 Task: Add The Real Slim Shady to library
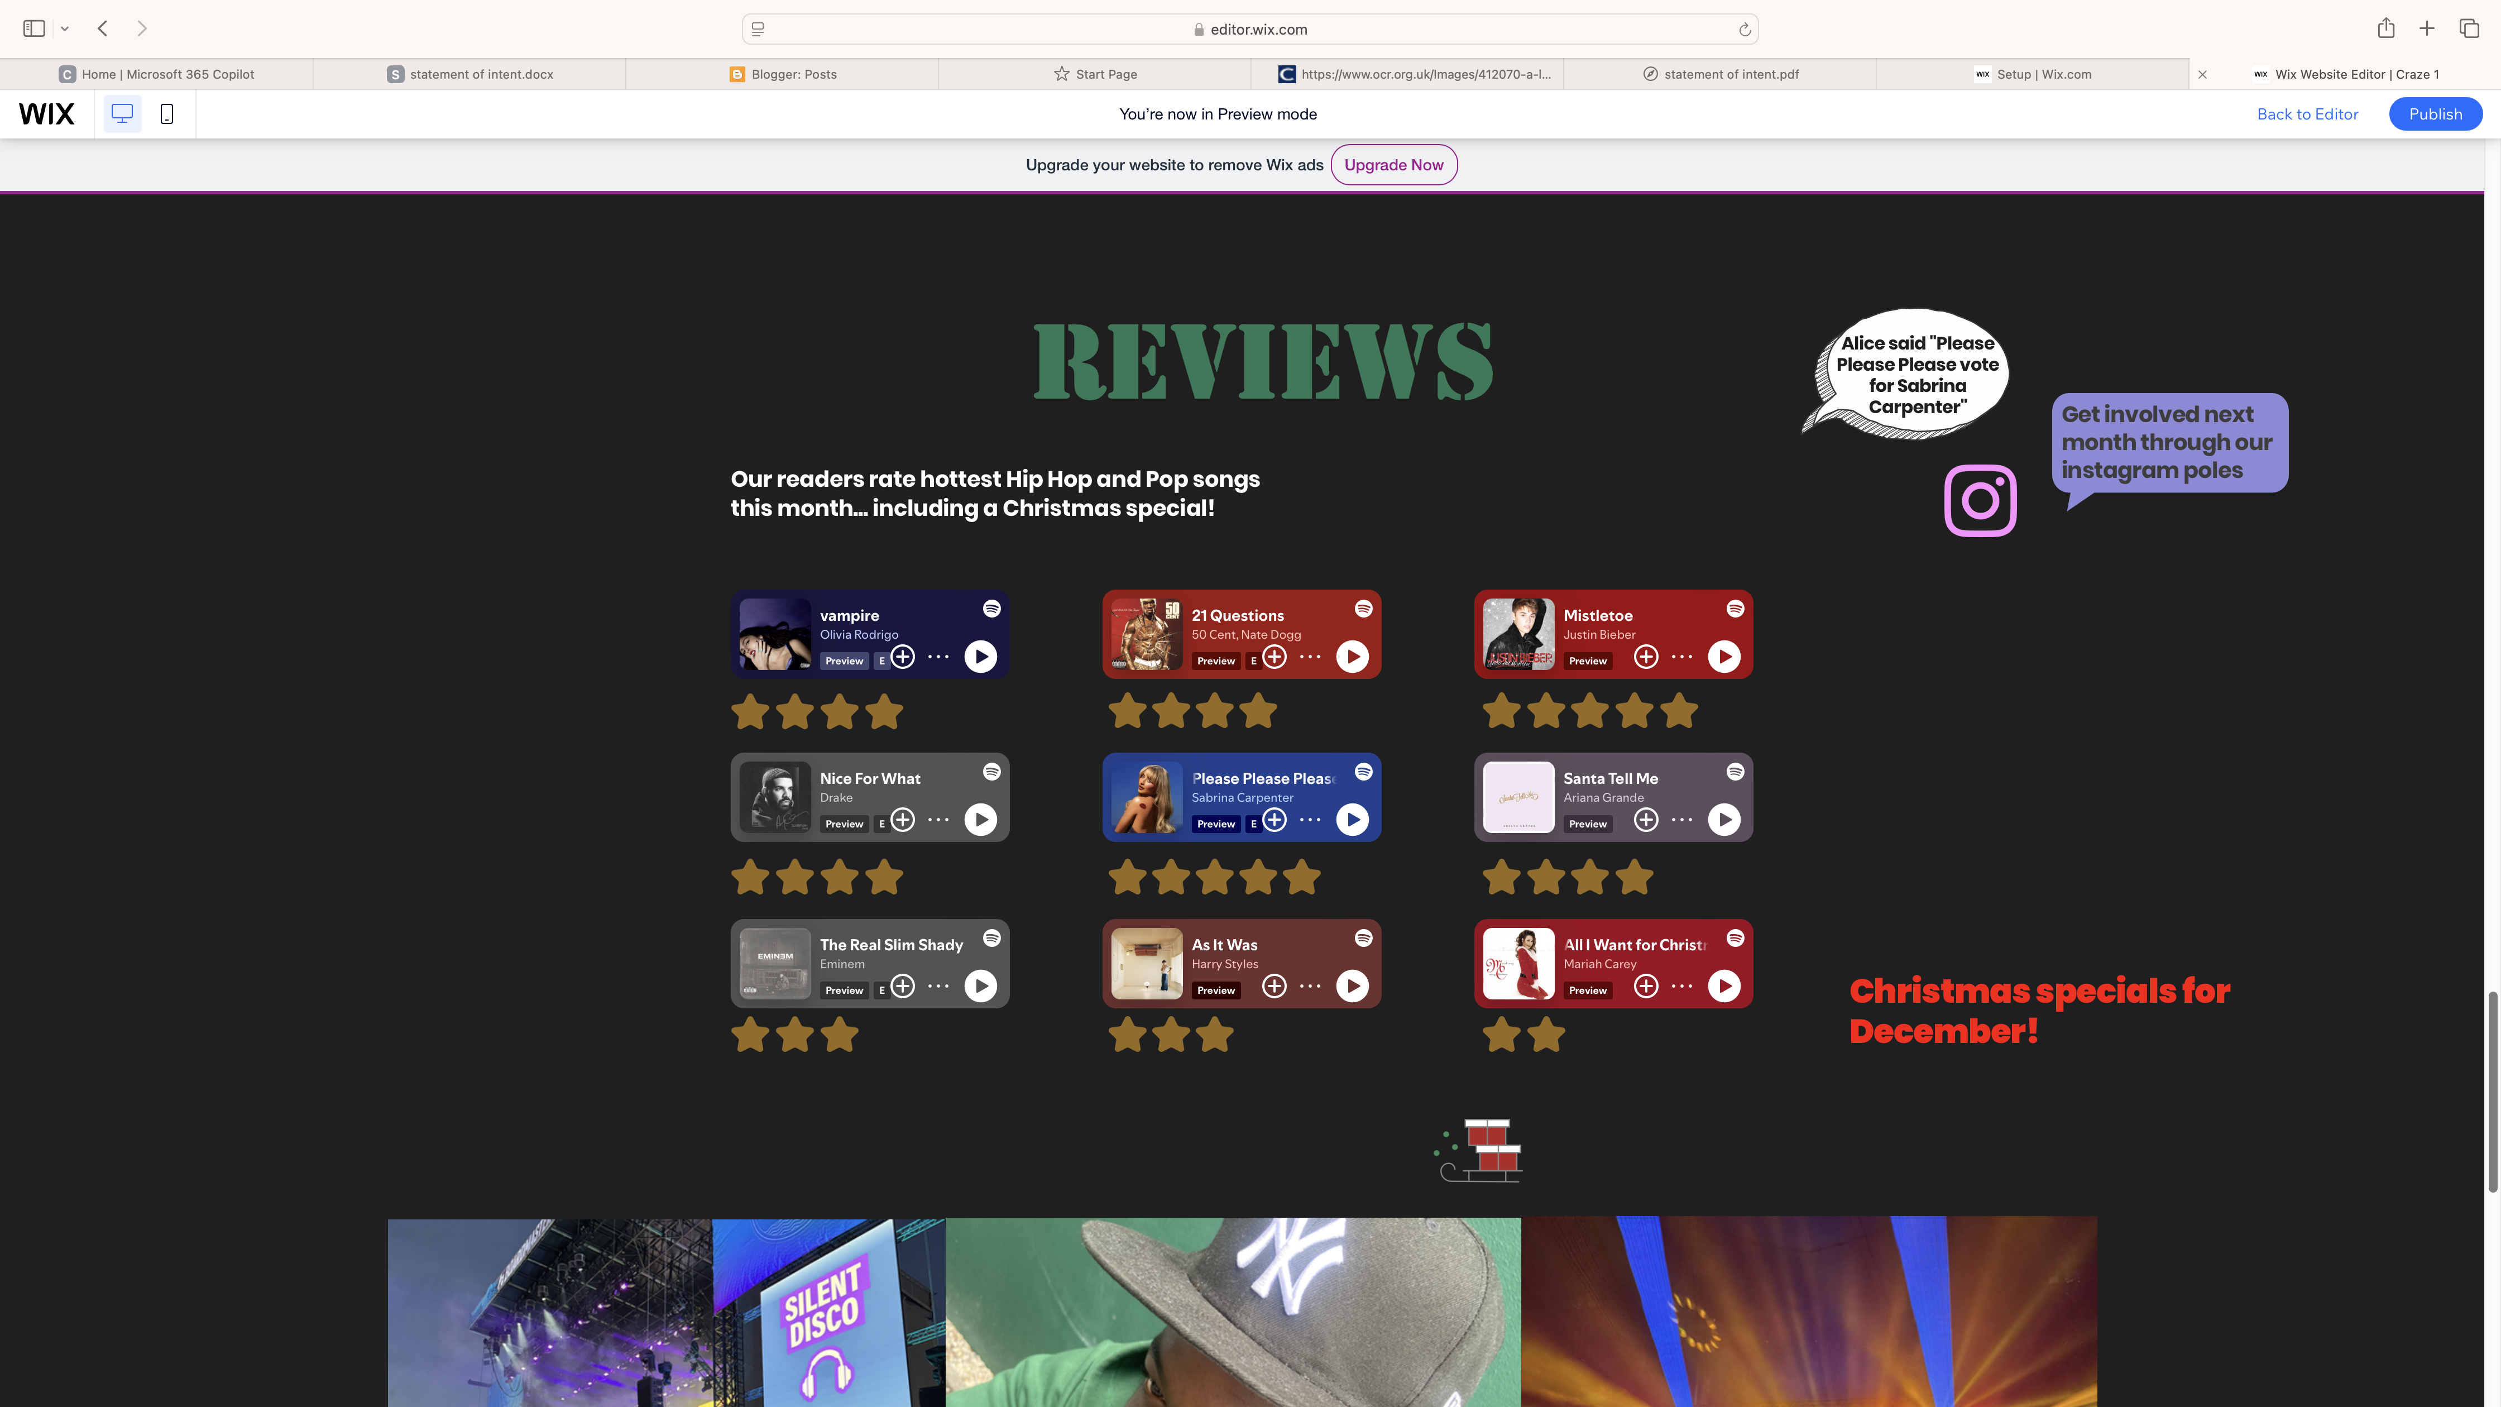[x=903, y=985]
